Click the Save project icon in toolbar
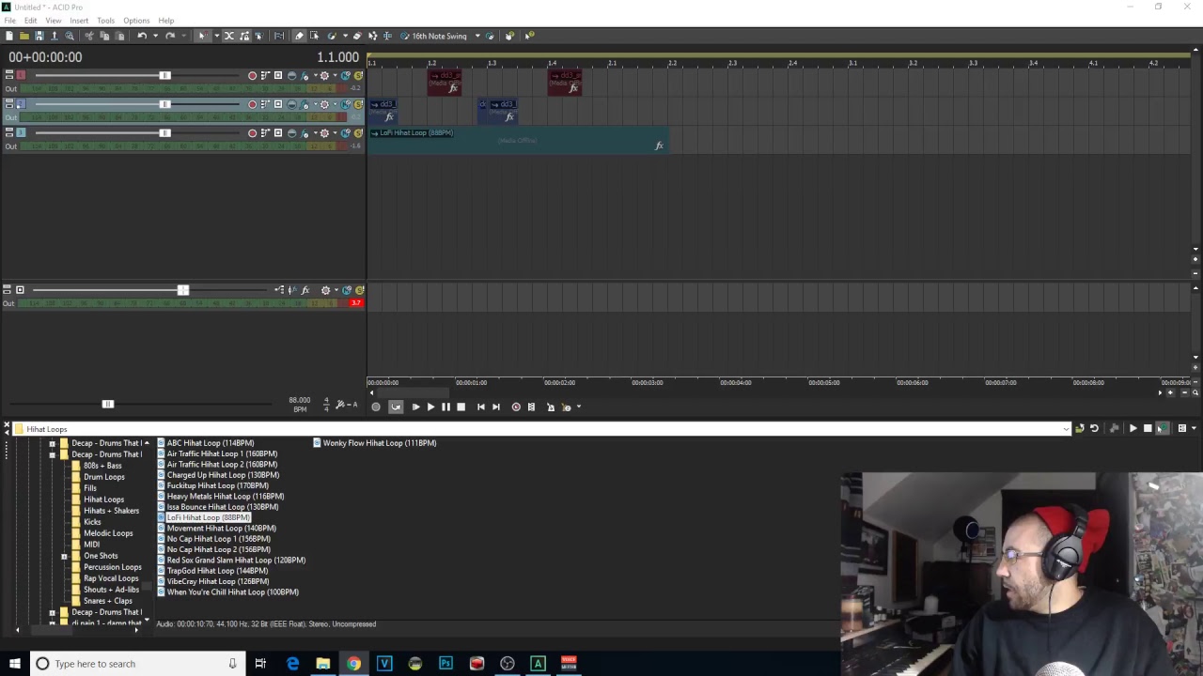Image resolution: width=1203 pixels, height=676 pixels. [39, 36]
